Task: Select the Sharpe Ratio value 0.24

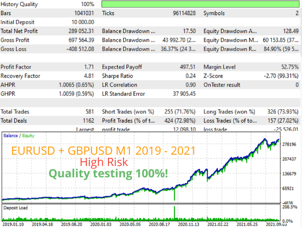Action: [191, 76]
